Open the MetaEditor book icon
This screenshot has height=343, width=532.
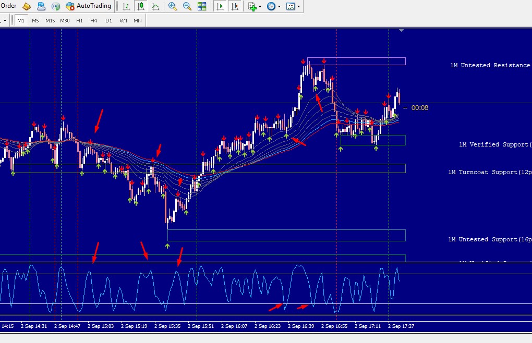coord(27,6)
